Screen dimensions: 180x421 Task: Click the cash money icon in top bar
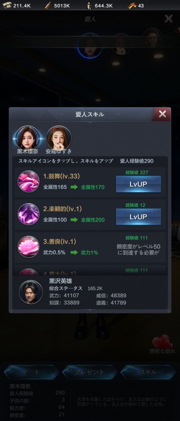[x=7, y=5]
